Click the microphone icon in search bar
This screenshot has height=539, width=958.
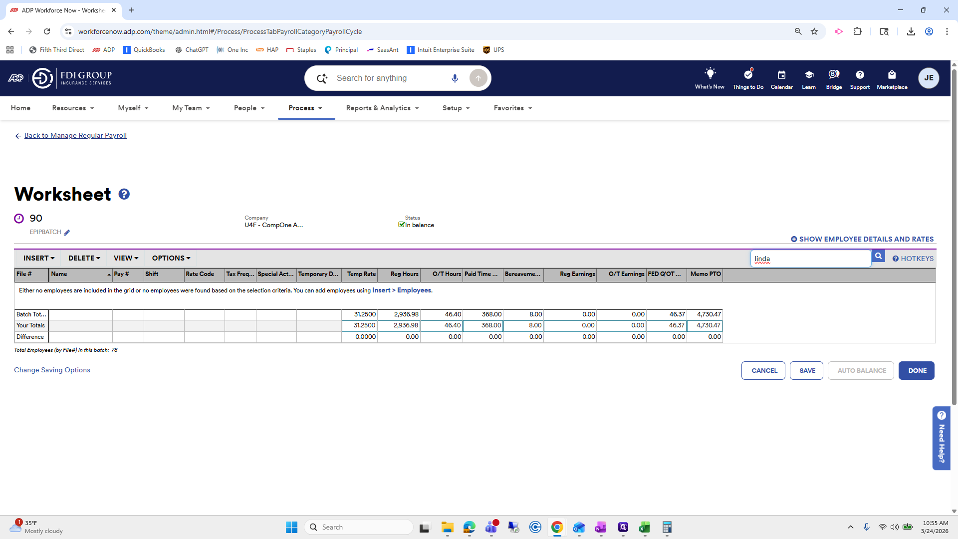[x=455, y=78]
